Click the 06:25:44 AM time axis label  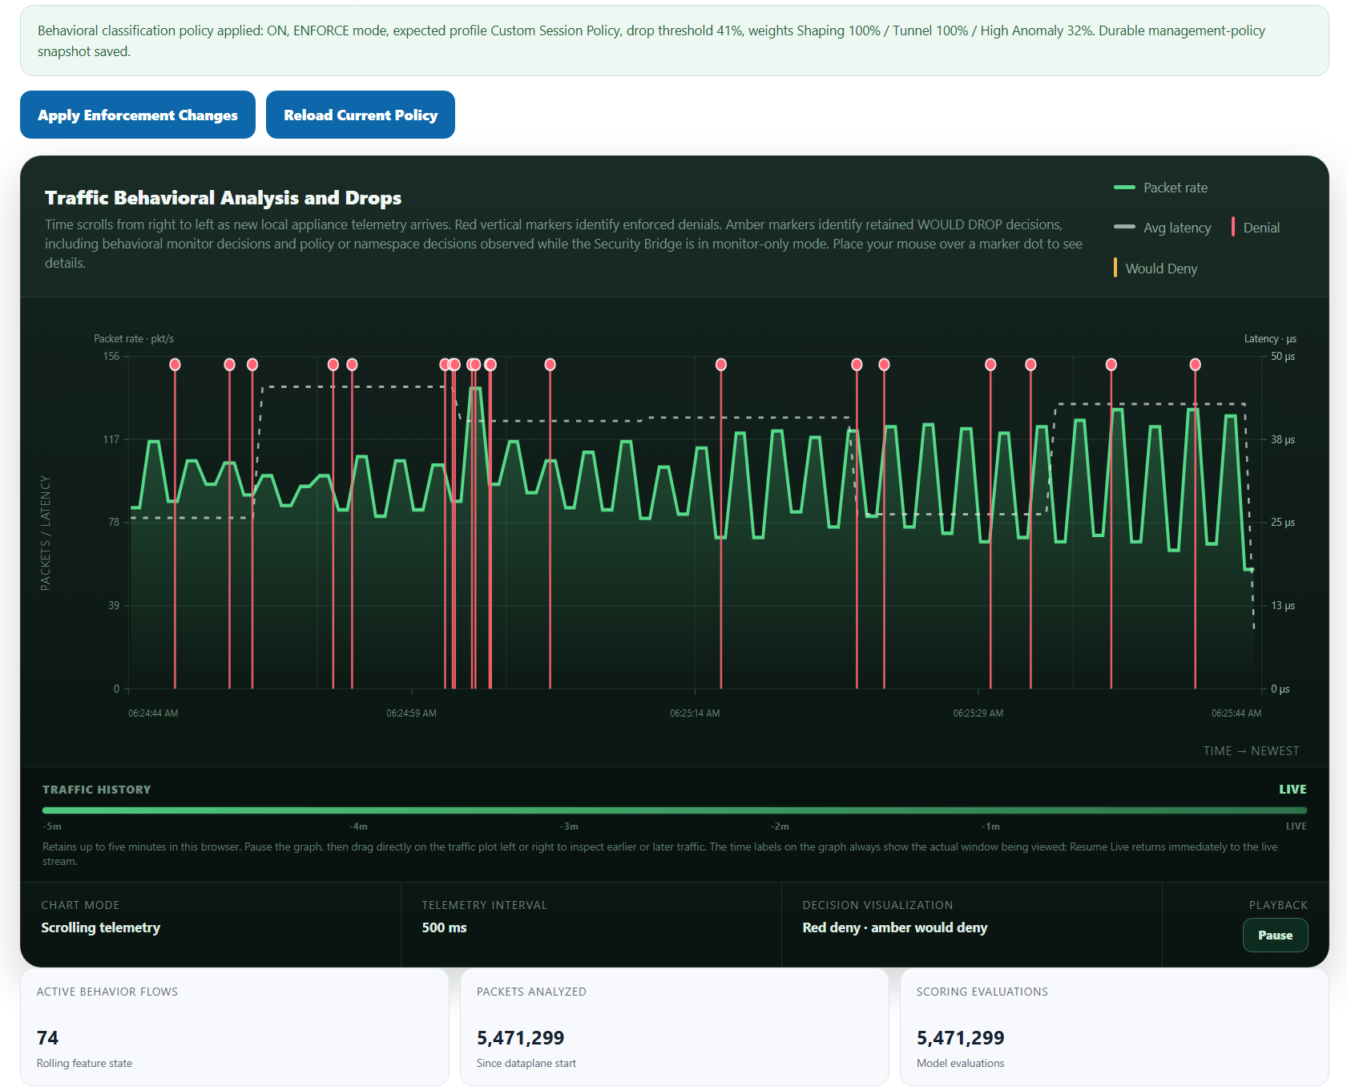pos(1236,713)
